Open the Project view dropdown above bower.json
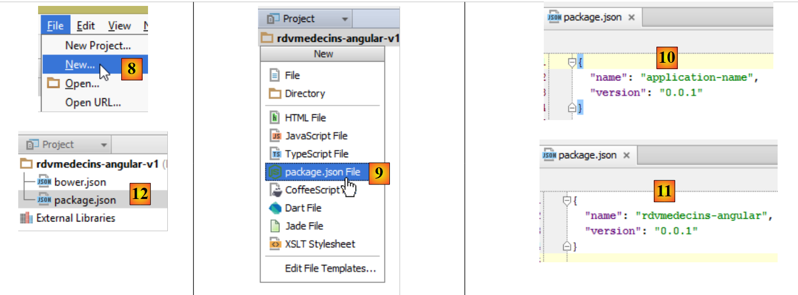The image size is (798, 295). 104,145
